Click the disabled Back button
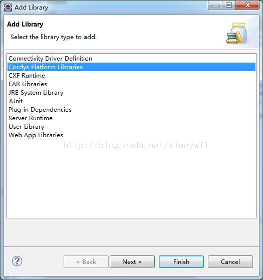Viewport: 263px width, 280px height. point(86,262)
